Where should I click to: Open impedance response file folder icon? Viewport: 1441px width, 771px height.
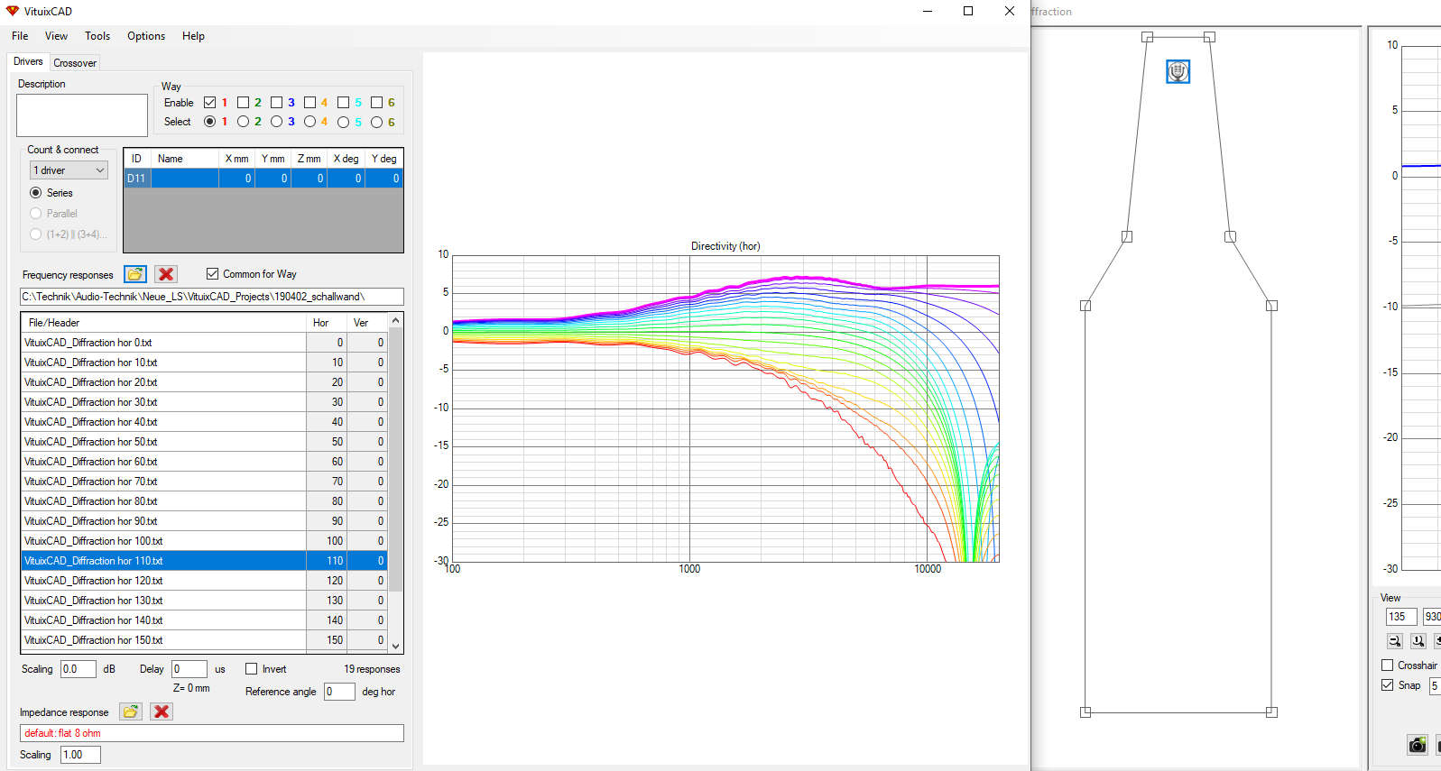coord(131,711)
